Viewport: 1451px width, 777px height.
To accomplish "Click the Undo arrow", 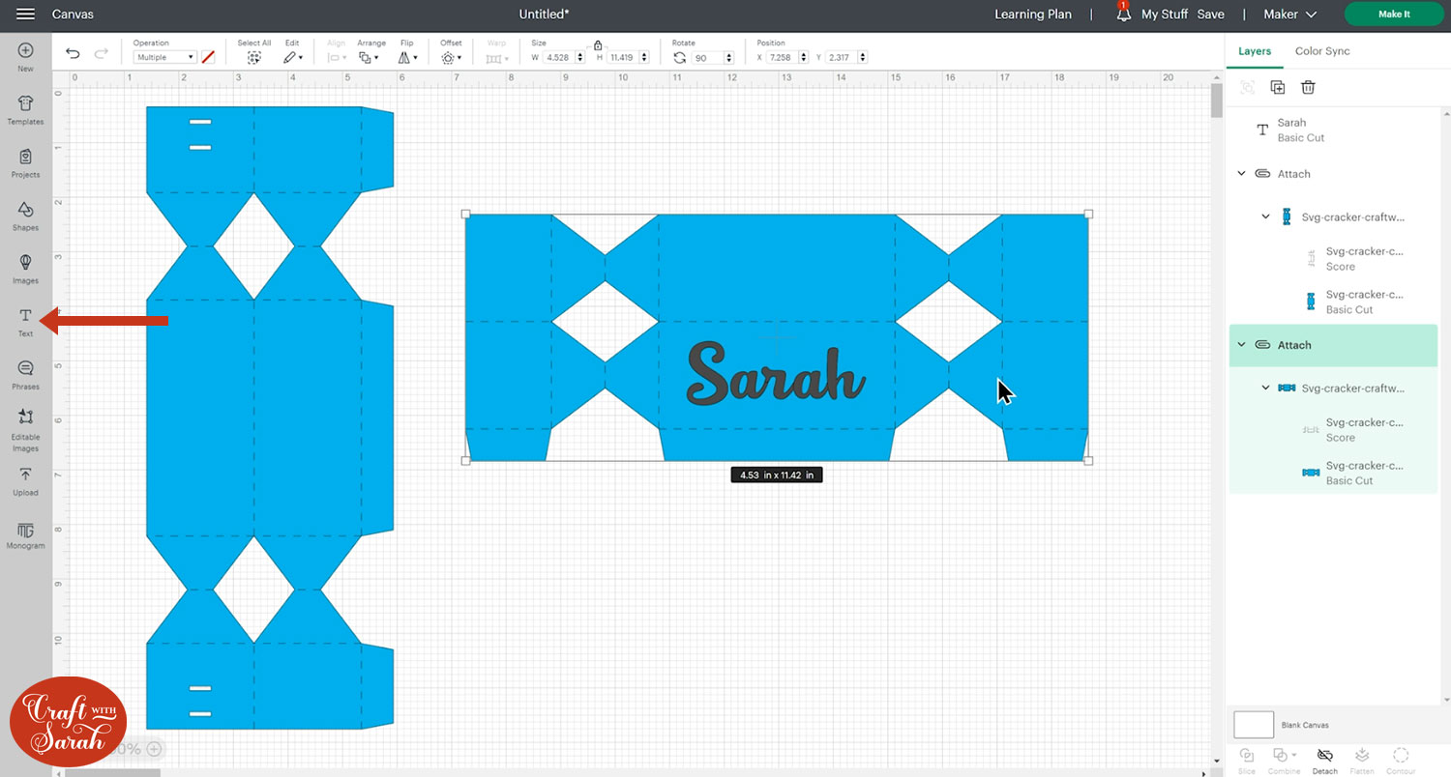I will click(x=73, y=54).
